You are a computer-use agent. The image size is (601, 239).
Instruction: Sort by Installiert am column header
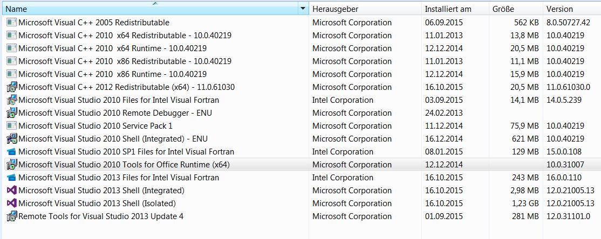pyautogui.click(x=455, y=9)
